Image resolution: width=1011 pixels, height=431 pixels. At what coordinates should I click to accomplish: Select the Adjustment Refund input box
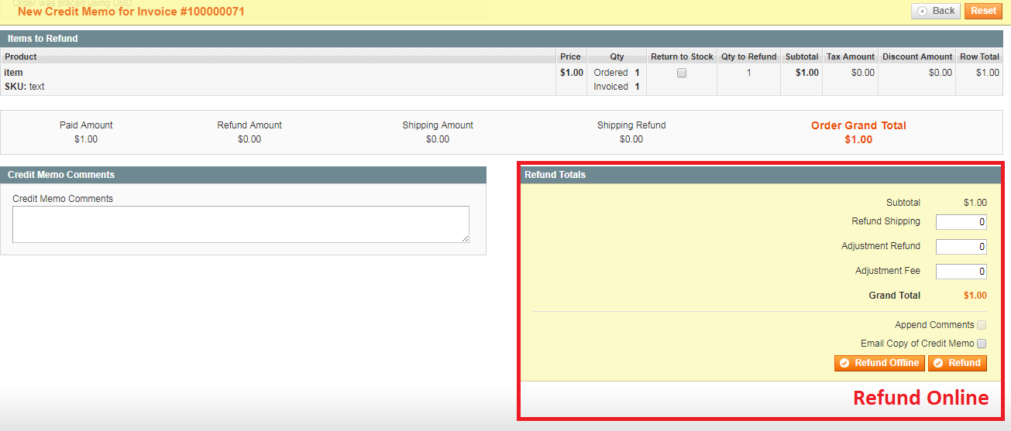tap(961, 247)
